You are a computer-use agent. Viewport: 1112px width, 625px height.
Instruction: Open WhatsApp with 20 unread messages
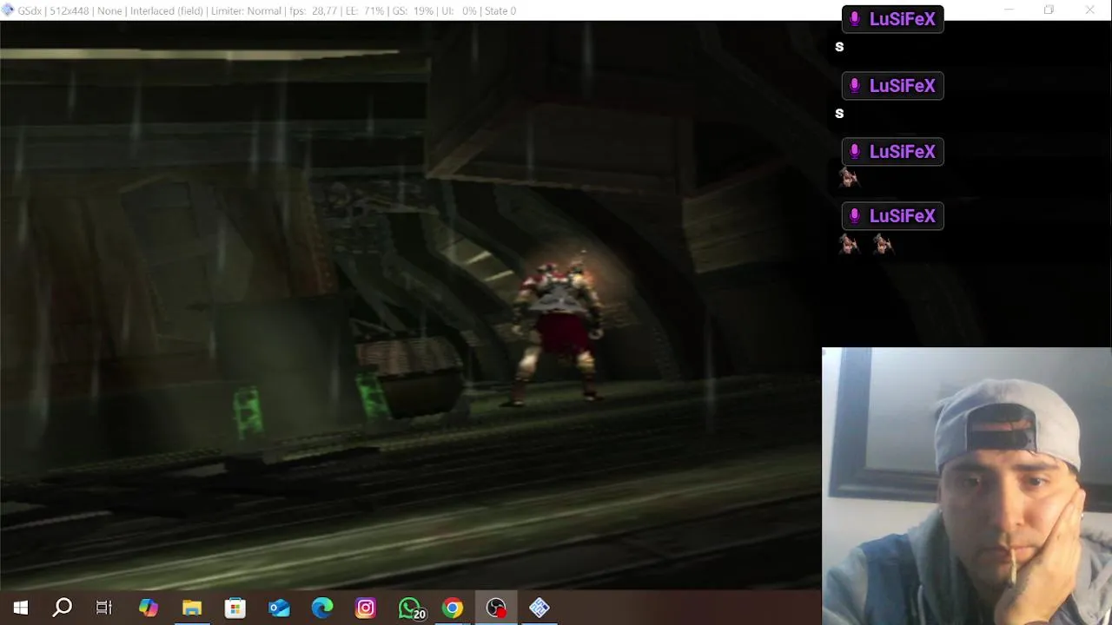point(411,609)
